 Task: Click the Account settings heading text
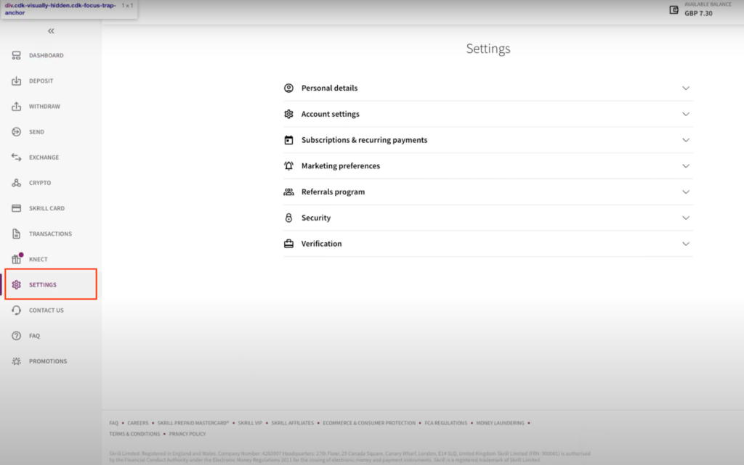331,114
